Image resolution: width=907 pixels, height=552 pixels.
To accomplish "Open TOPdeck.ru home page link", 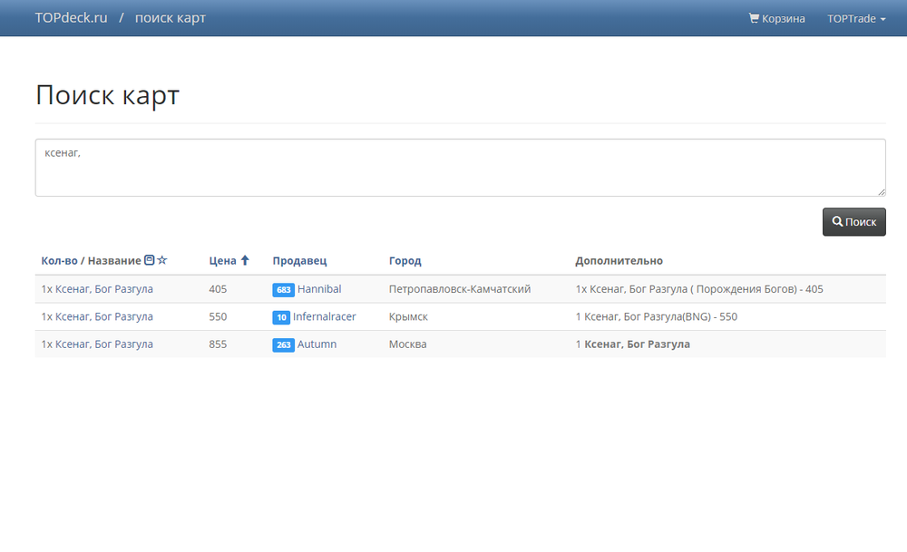I will [71, 18].
